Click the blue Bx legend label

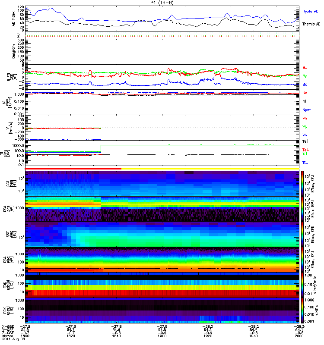click(305, 84)
